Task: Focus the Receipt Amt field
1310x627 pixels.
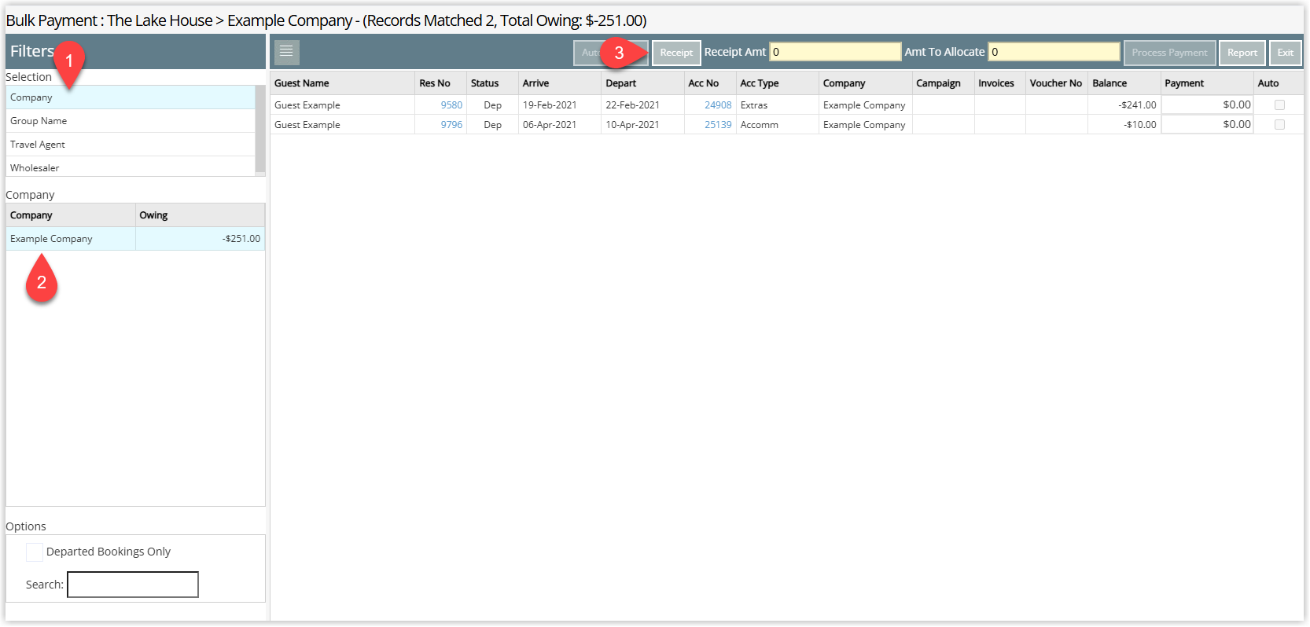Action: (x=835, y=52)
